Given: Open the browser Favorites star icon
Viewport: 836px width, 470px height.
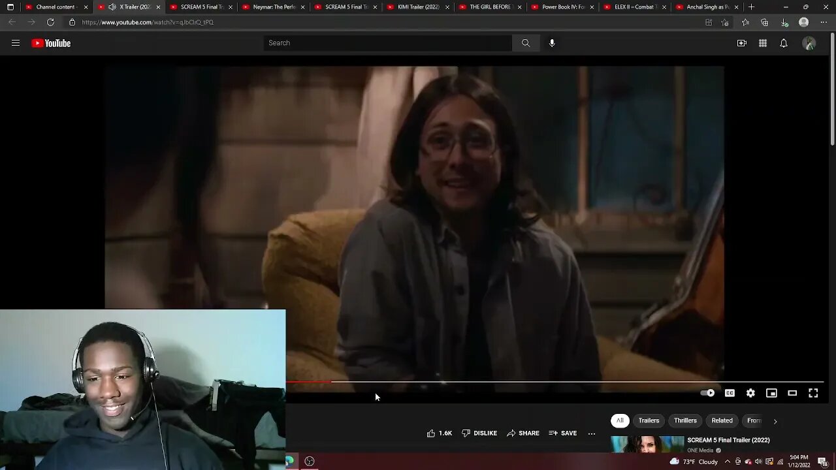Looking at the screenshot, I should coord(746,22).
